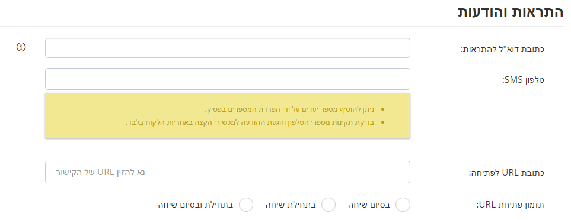The image size is (571, 220).
Task: Click the תזמון פתיחת URL label
Action: pyautogui.click(x=511, y=205)
